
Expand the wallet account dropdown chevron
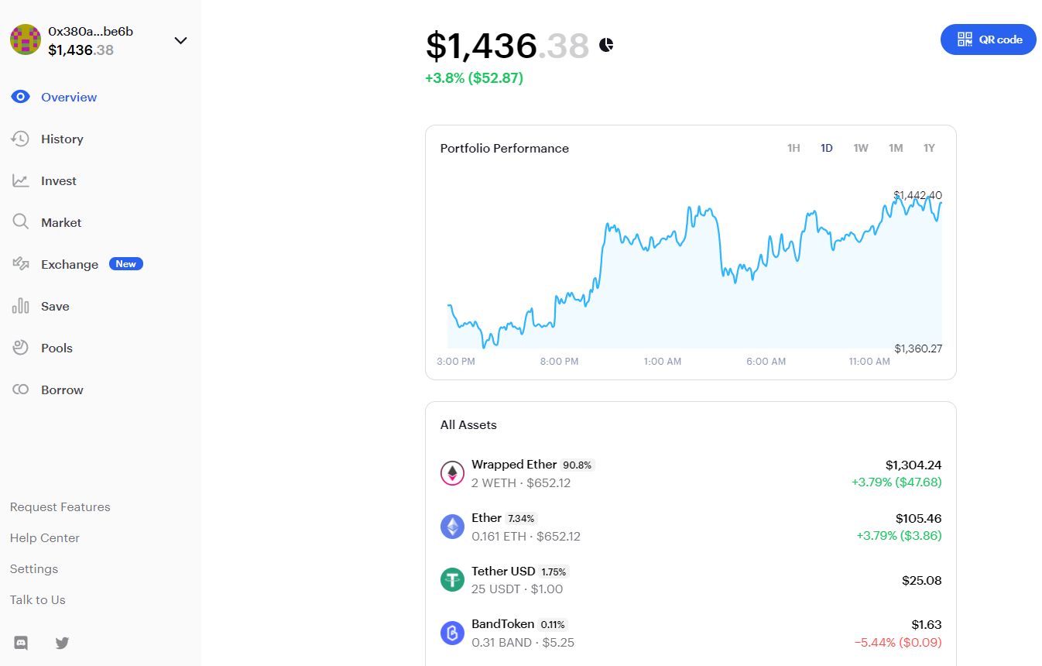[180, 41]
